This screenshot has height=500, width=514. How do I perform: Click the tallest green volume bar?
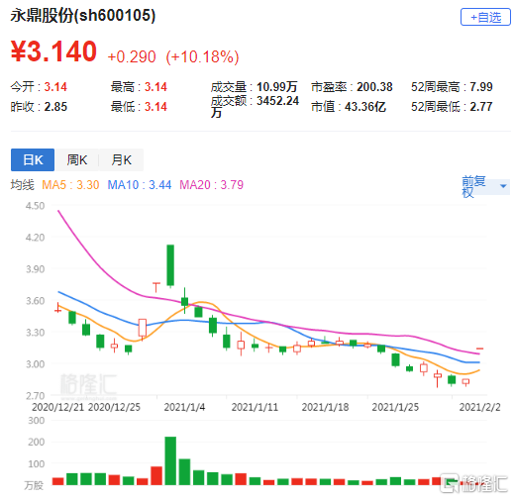170,460
